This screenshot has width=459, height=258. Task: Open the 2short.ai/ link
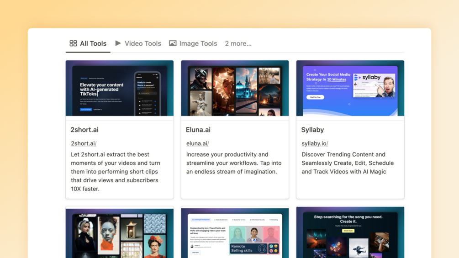84,143
